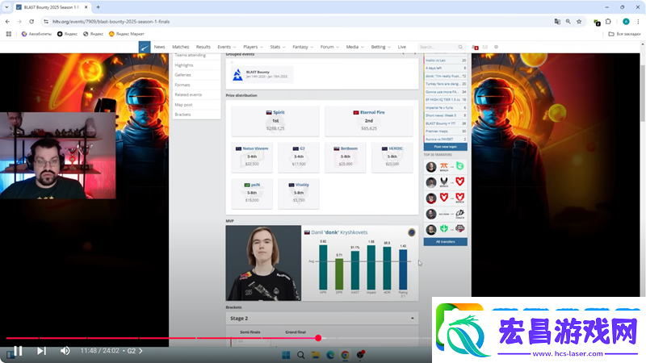Open Windows taskbar search icon
Viewport: 646px width, 363px height.
click(x=300, y=355)
